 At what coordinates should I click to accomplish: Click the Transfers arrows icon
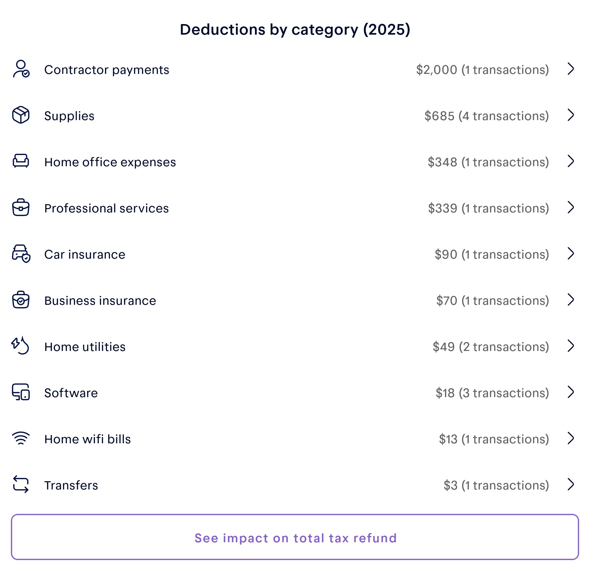pos(21,485)
